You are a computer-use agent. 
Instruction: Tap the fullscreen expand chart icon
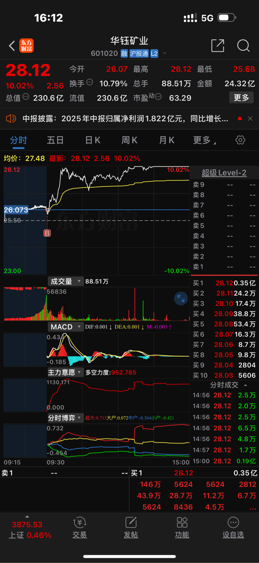pyautogui.click(x=181, y=299)
